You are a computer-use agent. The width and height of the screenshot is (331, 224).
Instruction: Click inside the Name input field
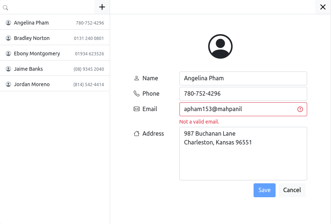point(243,78)
